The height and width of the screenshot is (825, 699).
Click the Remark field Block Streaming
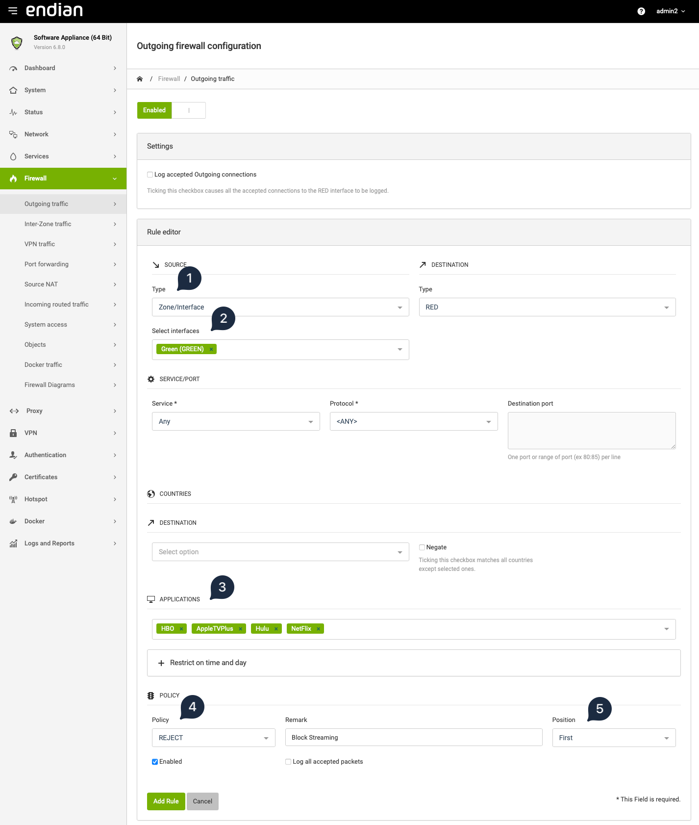point(414,738)
